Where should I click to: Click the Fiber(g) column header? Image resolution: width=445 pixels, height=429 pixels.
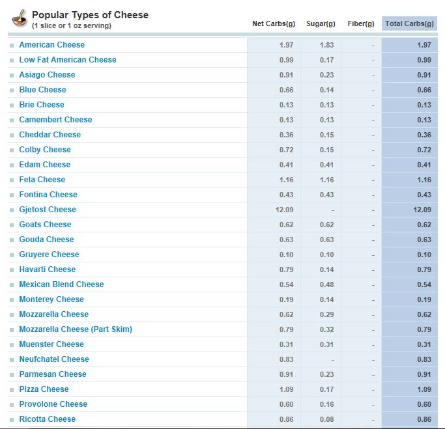[361, 23]
